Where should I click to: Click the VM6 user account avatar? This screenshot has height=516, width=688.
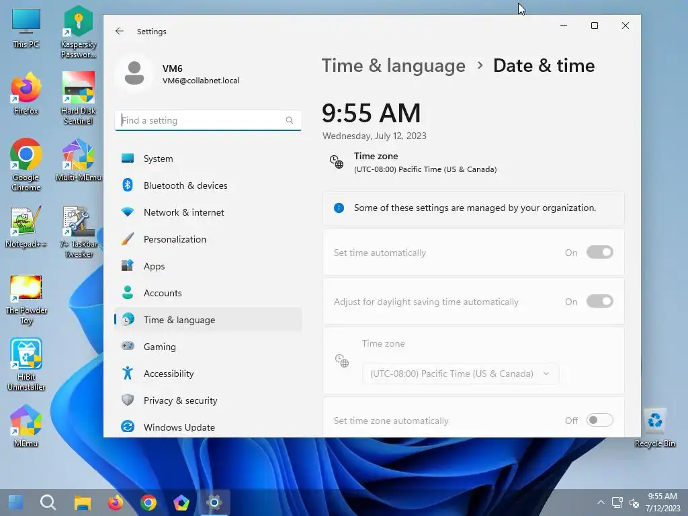click(134, 73)
